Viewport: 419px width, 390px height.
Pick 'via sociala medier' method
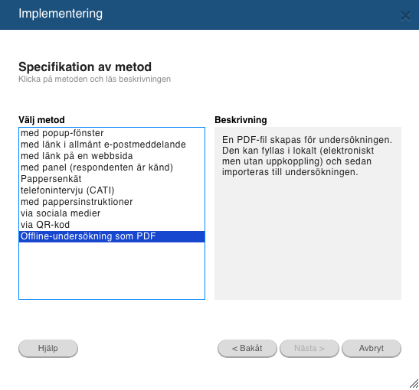tap(112, 213)
